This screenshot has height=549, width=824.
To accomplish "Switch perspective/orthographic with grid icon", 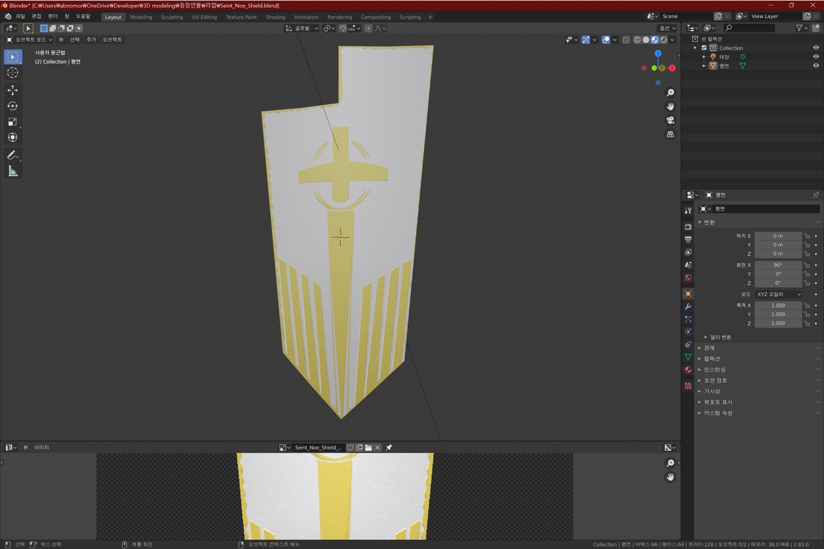I will (x=670, y=134).
